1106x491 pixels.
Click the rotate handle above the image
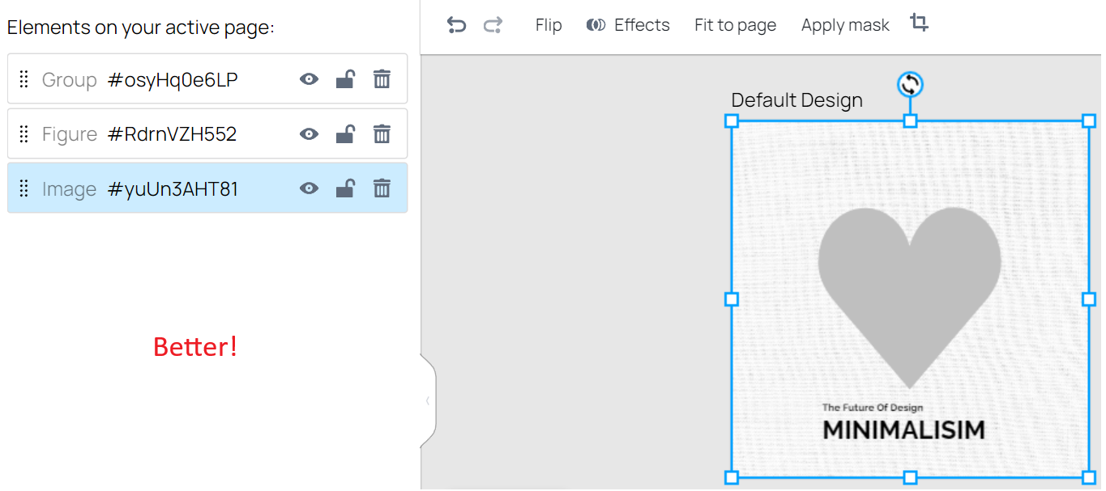point(910,84)
